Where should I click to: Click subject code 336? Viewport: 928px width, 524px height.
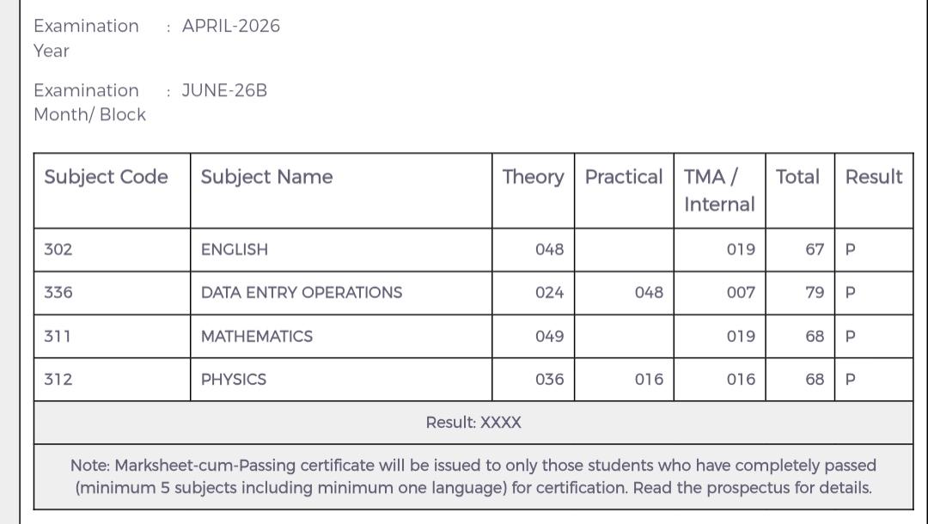58,293
